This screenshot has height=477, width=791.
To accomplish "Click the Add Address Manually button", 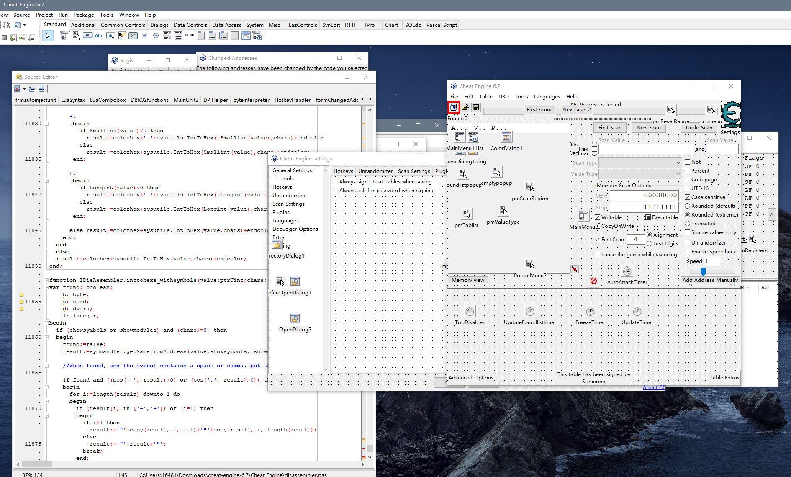I will tap(710, 280).
